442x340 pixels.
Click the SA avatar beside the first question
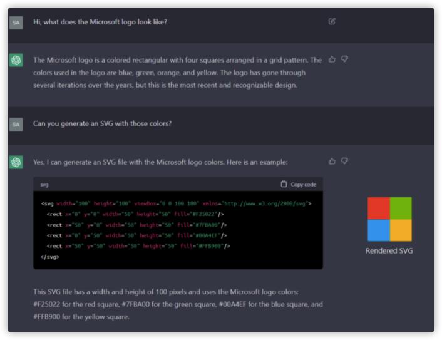[x=16, y=22]
